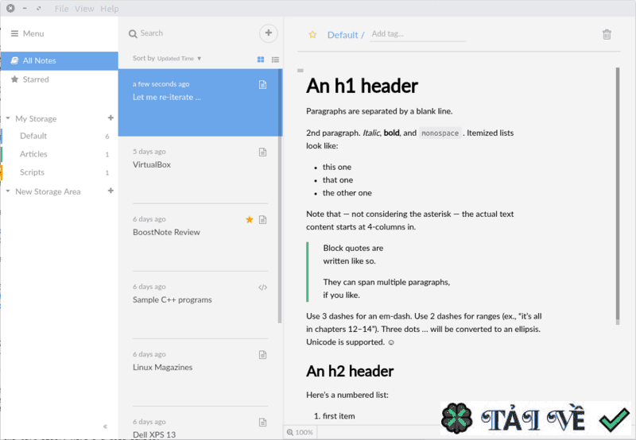Open the File menu
The width and height of the screenshot is (636, 440).
click(62, 9)
